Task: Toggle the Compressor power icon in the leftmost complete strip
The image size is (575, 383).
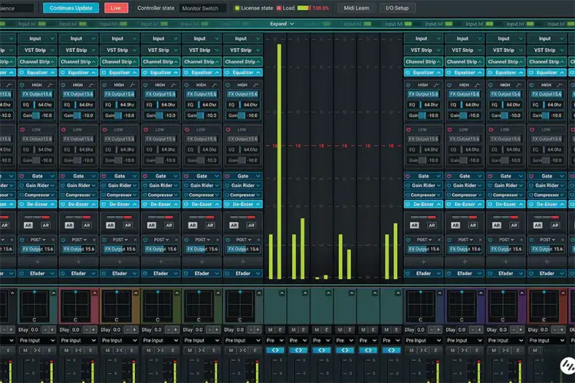Action: [22, 195]
